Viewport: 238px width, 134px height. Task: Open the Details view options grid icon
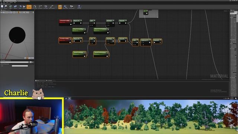30,62
